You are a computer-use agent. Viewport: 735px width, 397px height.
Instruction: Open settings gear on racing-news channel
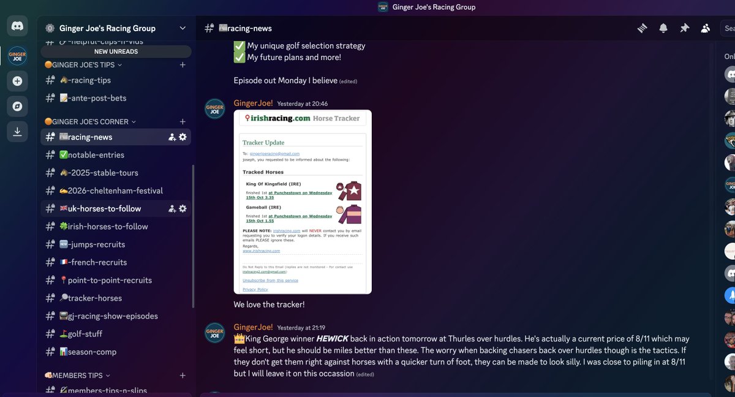click(x=183, y=137)
